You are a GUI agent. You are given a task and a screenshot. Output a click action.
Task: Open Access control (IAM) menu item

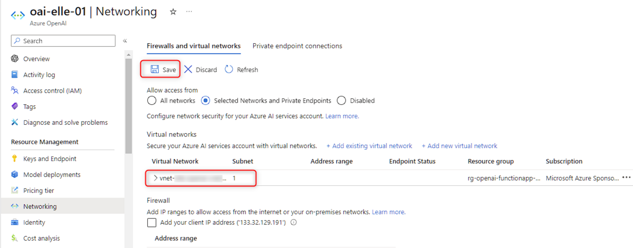tap(52, 91)
